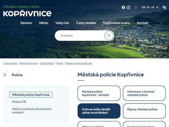Open the Radnice menu
This screenshot has height=127, width=169.
26,23
